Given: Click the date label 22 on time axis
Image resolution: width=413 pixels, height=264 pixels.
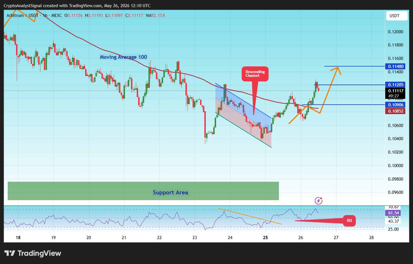Looking at the screenshot, I should tap(159, 238).
